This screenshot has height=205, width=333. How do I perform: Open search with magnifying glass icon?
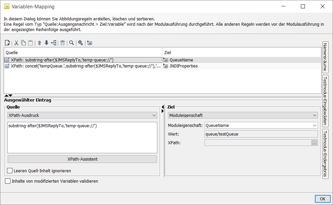pyautogui.click(x=71, y=43)
